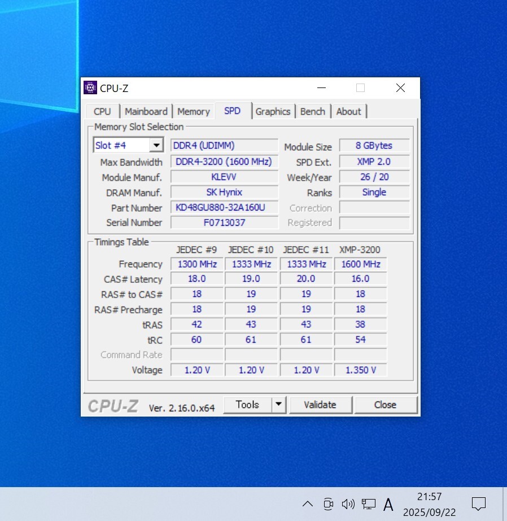Open the About tab
Screen dimensions: 507x521
348,111
